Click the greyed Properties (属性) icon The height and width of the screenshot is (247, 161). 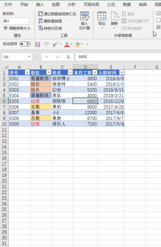pyautogui.click(x=124, y=14)
